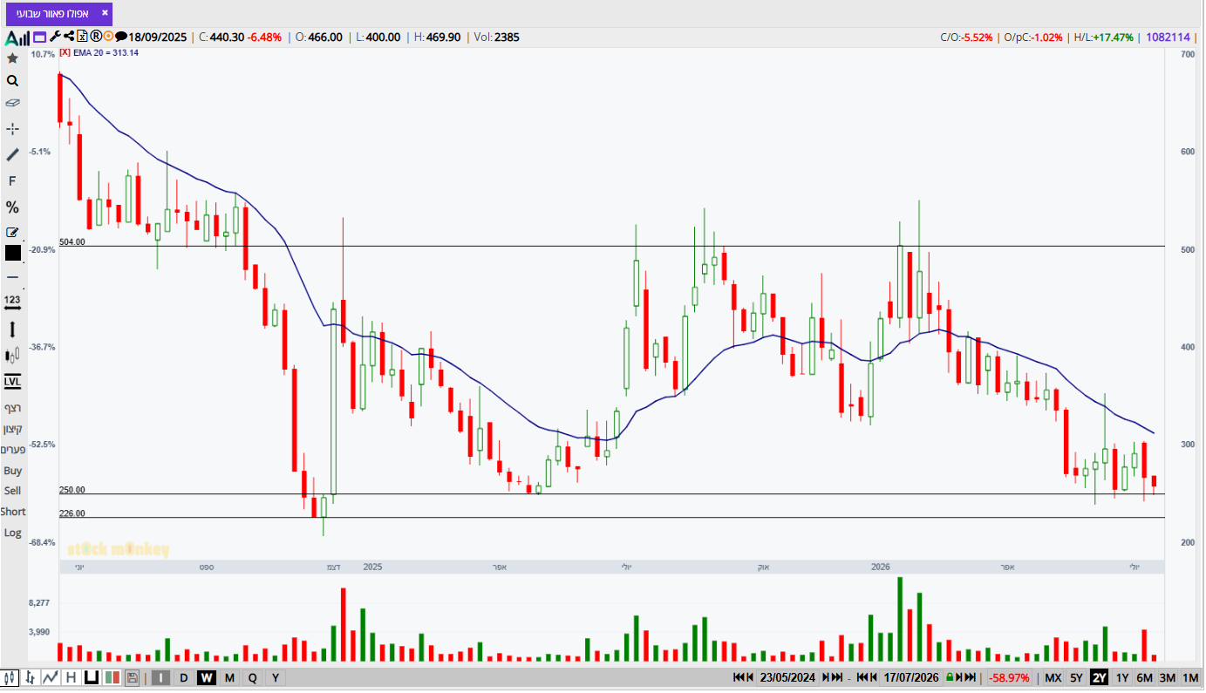Click the end date field 17/07/2026
Image resolution: width=1206 pixels, height=693 pixels.
[911, 677]
